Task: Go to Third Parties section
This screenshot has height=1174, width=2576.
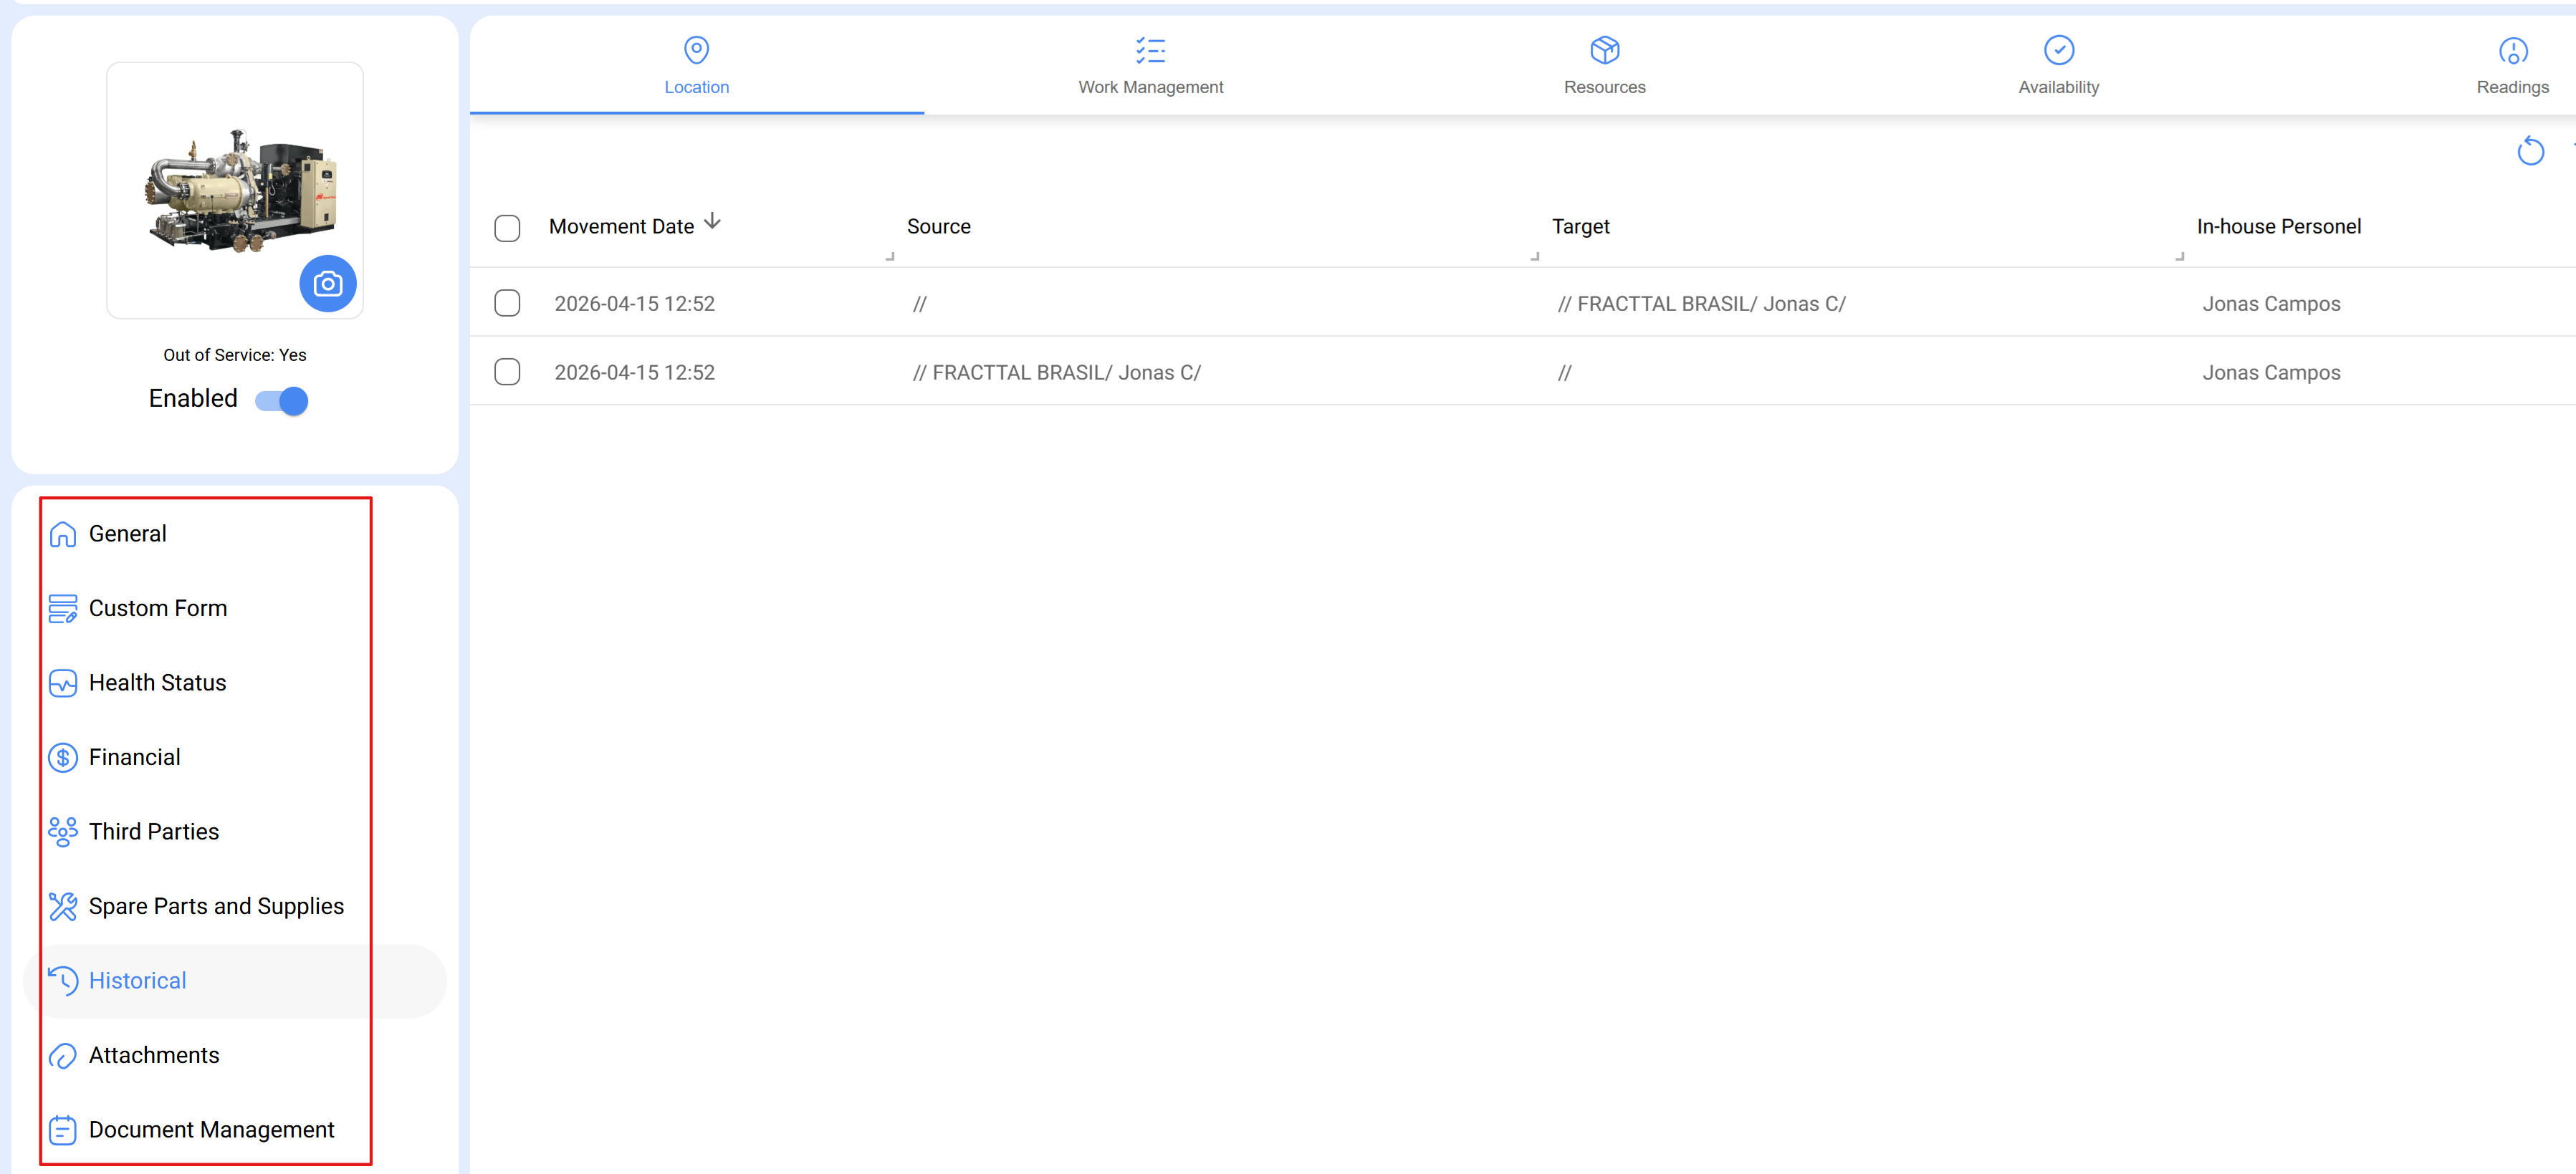Action: click(153, 832)
